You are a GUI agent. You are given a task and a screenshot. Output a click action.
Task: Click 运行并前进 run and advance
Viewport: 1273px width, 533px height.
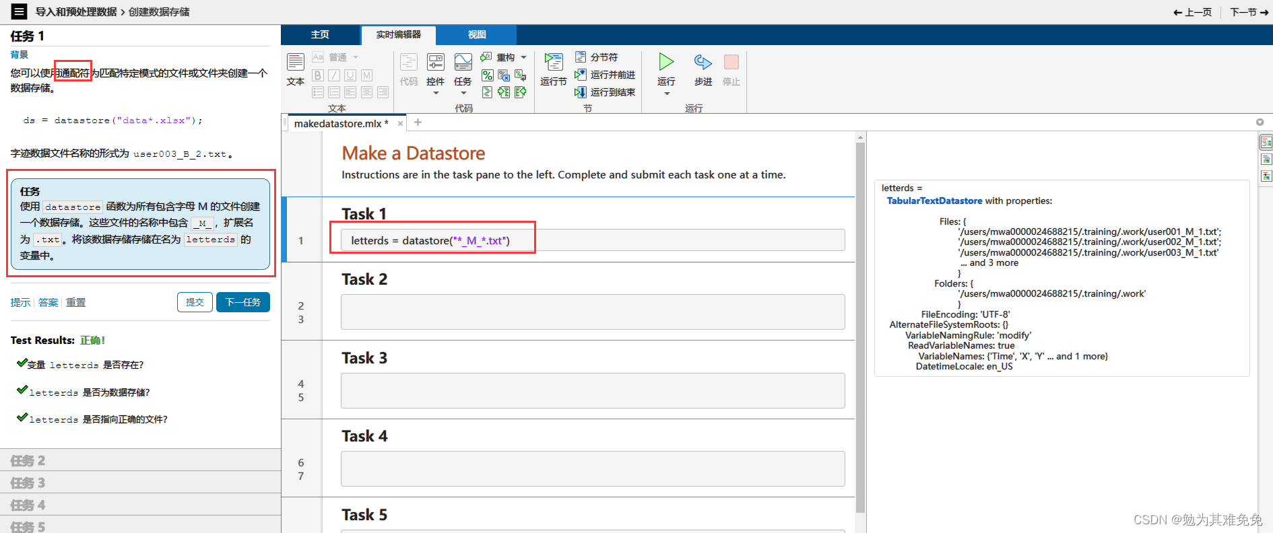point(604,75)
